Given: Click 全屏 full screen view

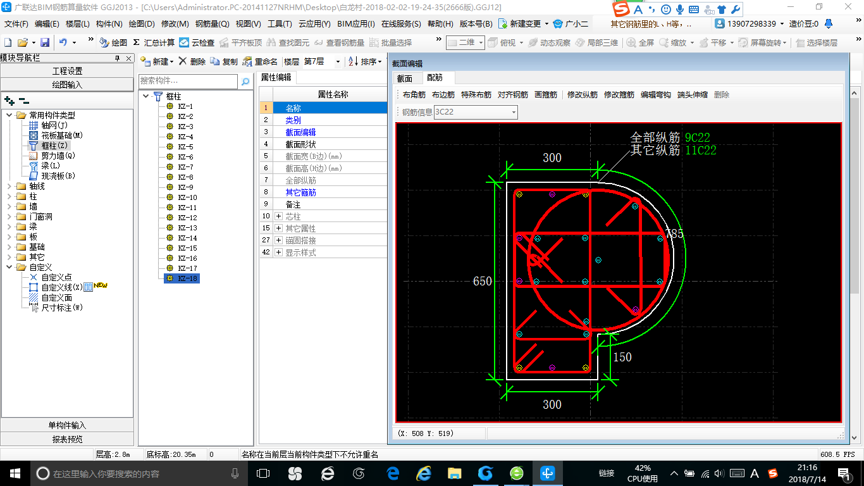Looking at the screenshot, I should pyautogui.click(x=641, y=42).
